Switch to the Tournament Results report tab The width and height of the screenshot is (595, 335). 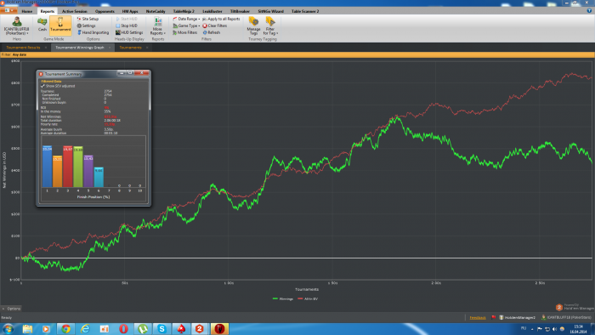[23, 48]
